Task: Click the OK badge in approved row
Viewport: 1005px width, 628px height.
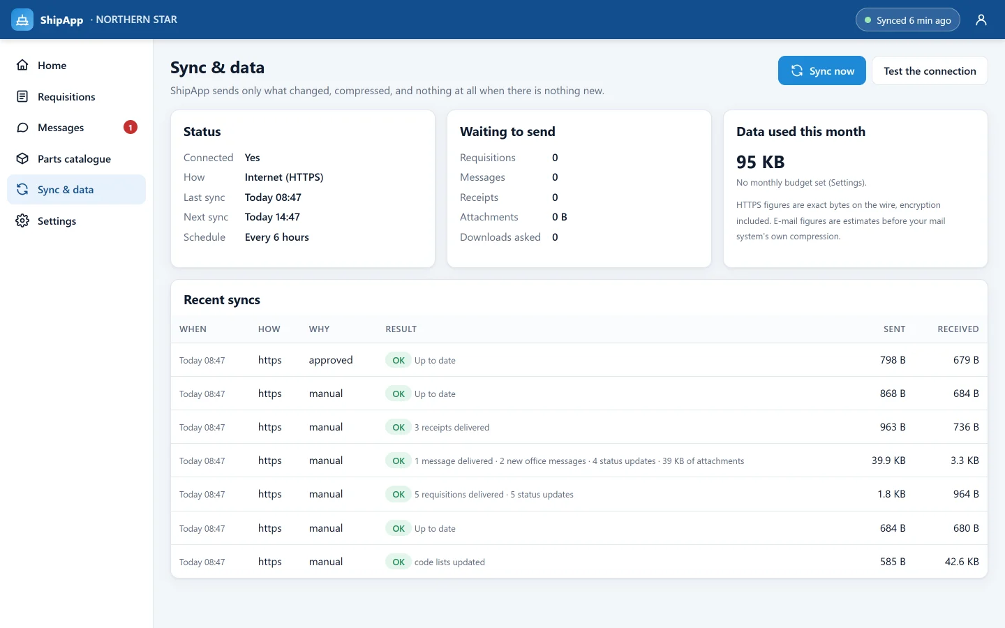Action: (399, 360)
